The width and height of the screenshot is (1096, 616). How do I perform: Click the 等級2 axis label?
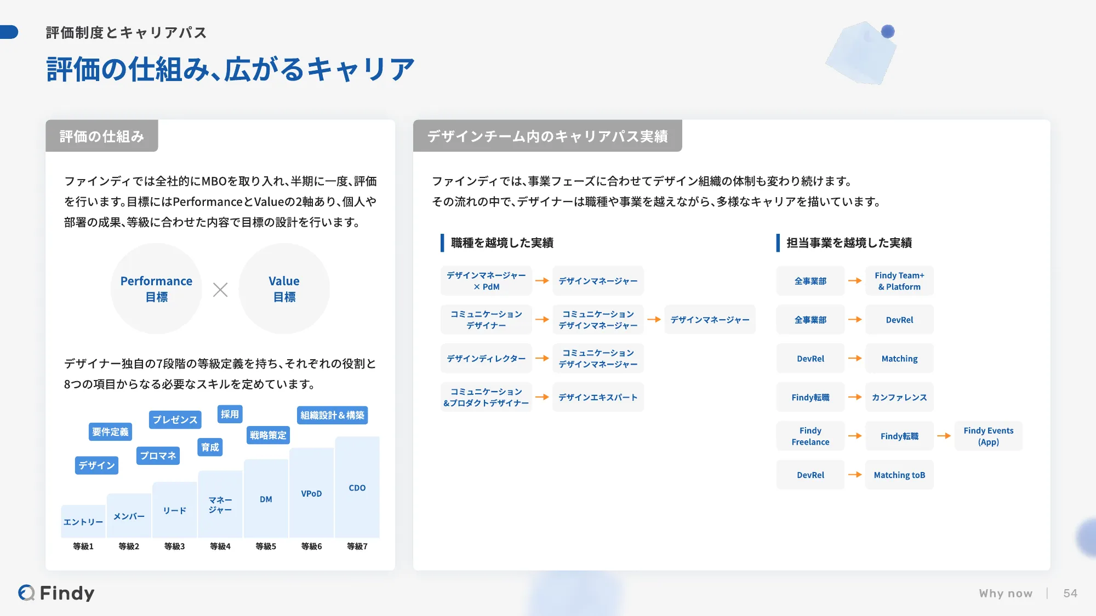click(x=129, y=546)
